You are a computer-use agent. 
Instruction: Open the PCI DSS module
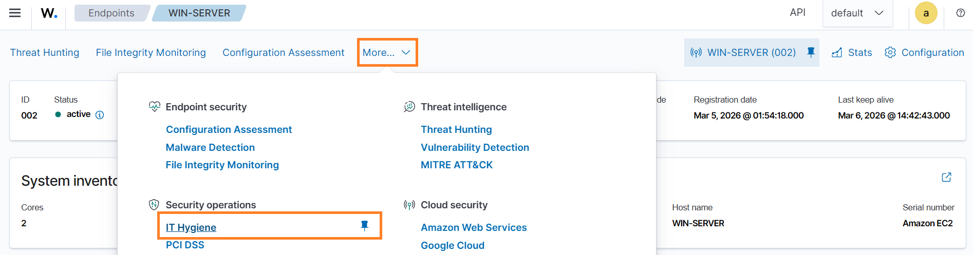tap(185, 245)
